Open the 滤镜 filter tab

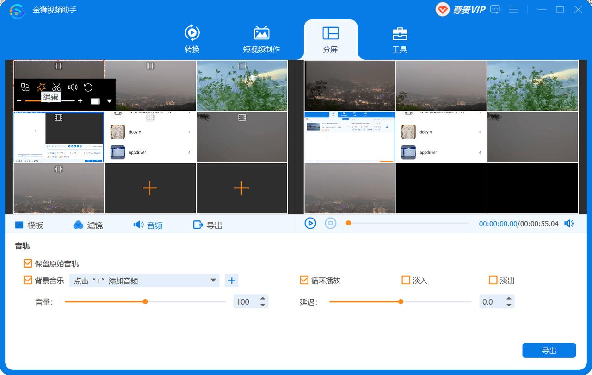[88, 225]
